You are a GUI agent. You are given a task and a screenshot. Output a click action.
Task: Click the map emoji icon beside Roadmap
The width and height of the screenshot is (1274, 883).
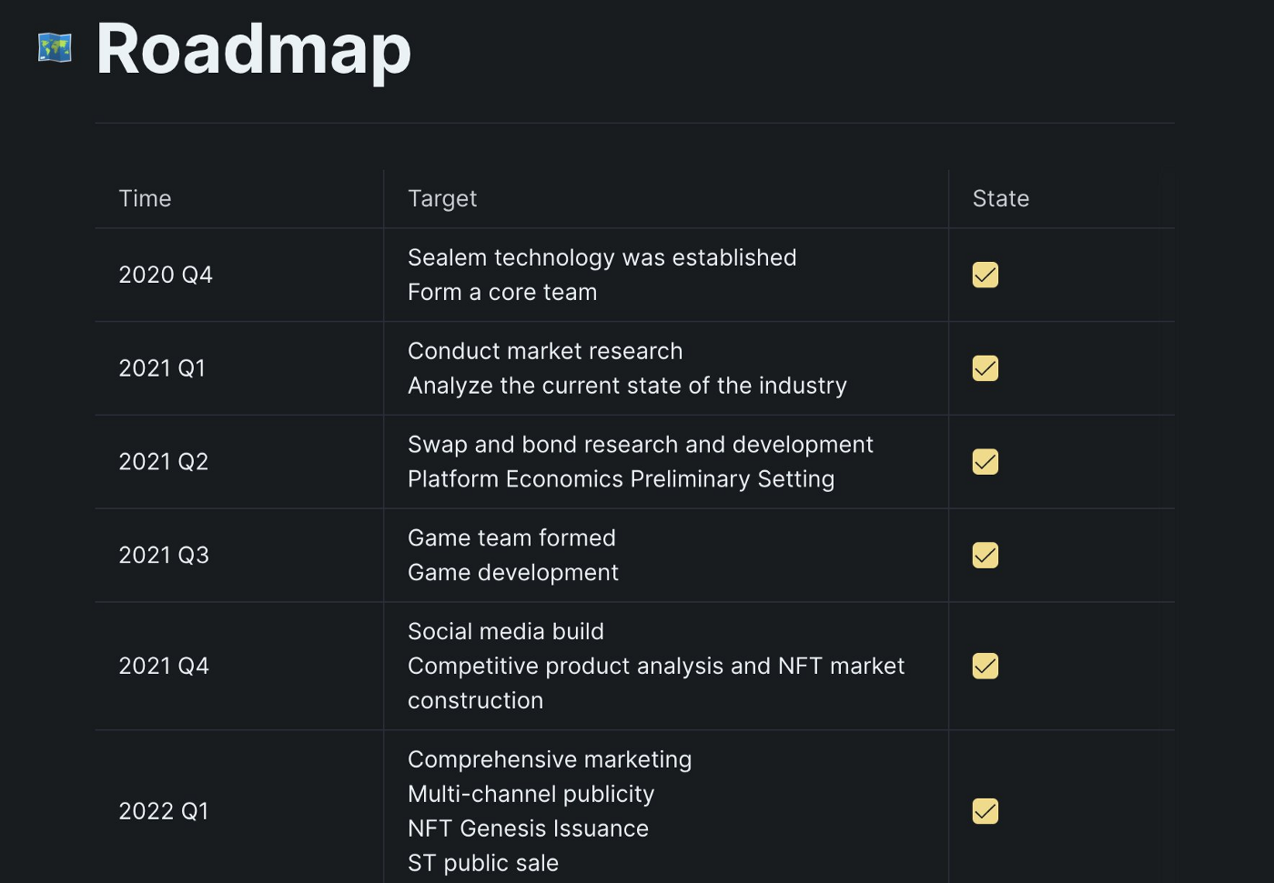[x=55, y=48]
